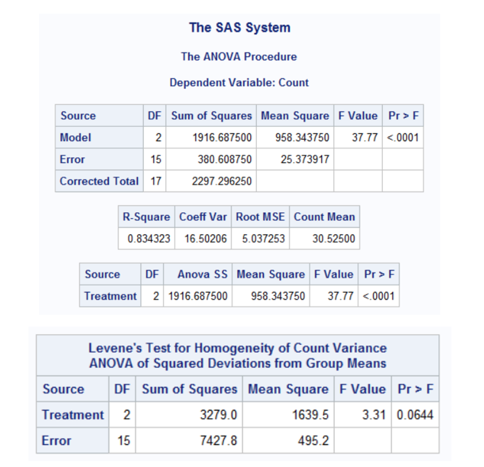Viewport: 484px width, 467px height.
Task: Click 'Dependent Variable: Count' label
Action: (239, 82)
